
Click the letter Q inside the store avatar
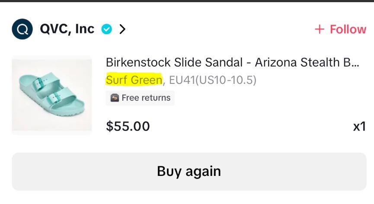tap(22, 29)
